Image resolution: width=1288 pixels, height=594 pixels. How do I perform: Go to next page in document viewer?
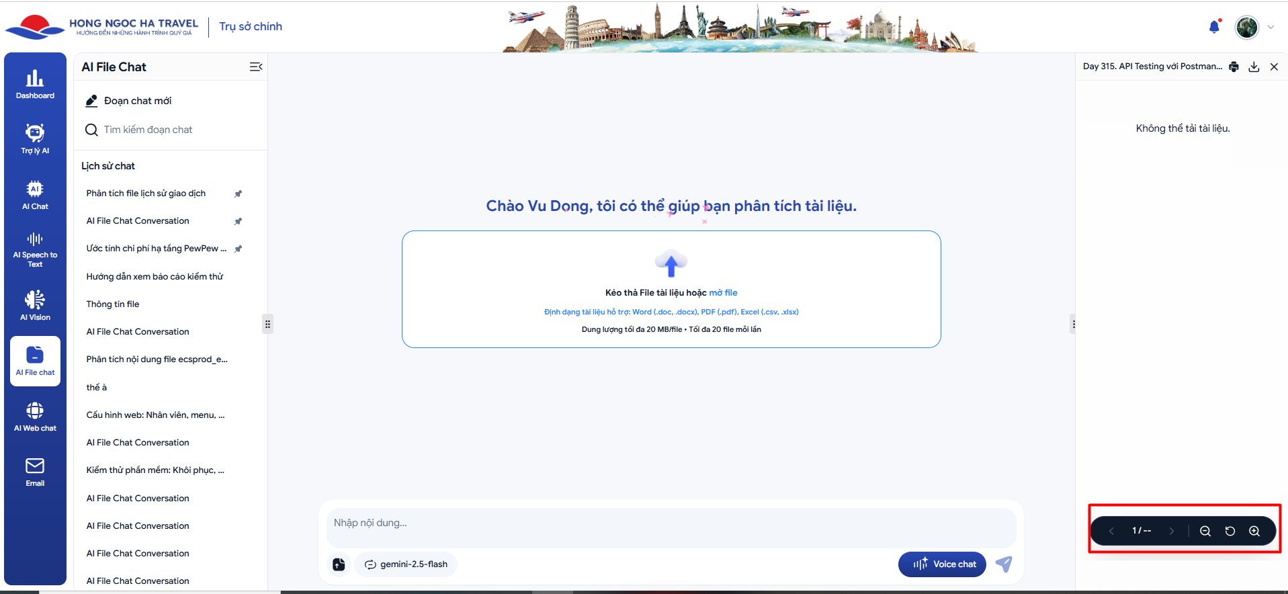(x=1171, y=531)
